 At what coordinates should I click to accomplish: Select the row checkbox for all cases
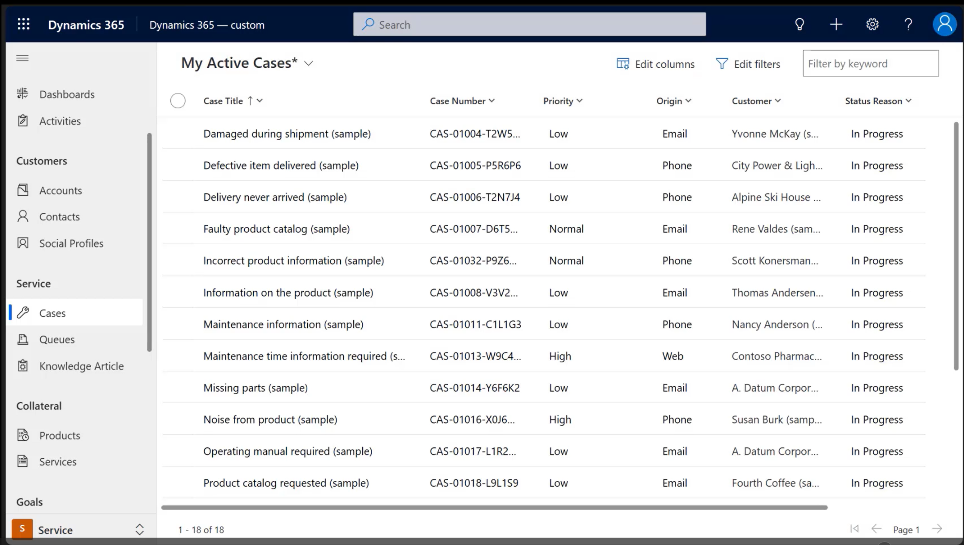pos(178,100)
